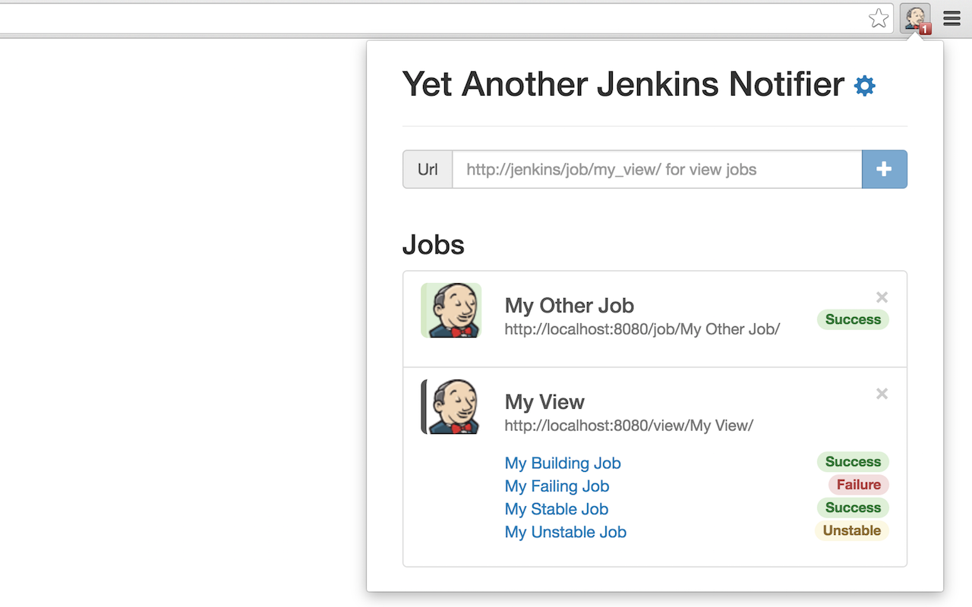Click the Url label beside the input
This screenshot has width=972, height=607.
click(428, 169)
